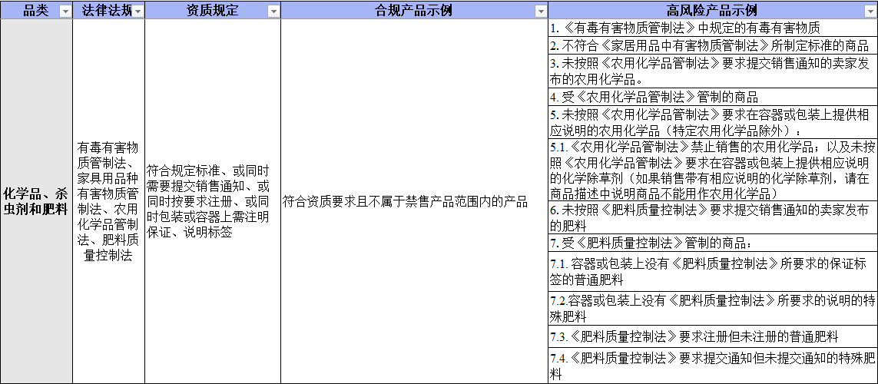Select the 高风险产品示例 header cell
The width and height of the screenshot is (878, 384).
click(x=713, y=11)
